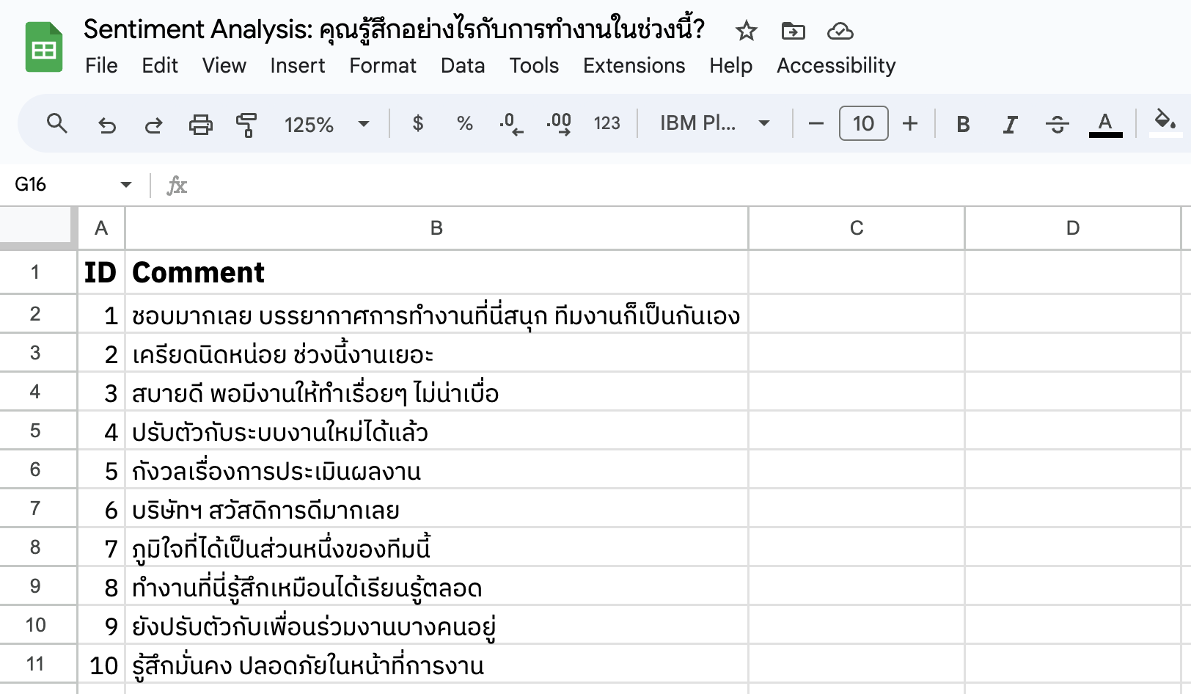Select the Paint format tool
1191x694 pixels.
tap(247, 123)
